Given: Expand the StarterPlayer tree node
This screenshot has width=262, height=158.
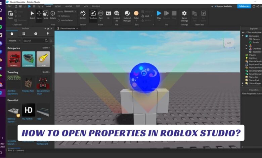Looking at the screenshot, I should [x=243, y=83].
